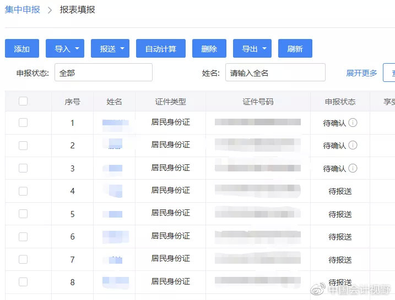
Task: Focus the 姓名 search input field
Action: click(275, 73)
